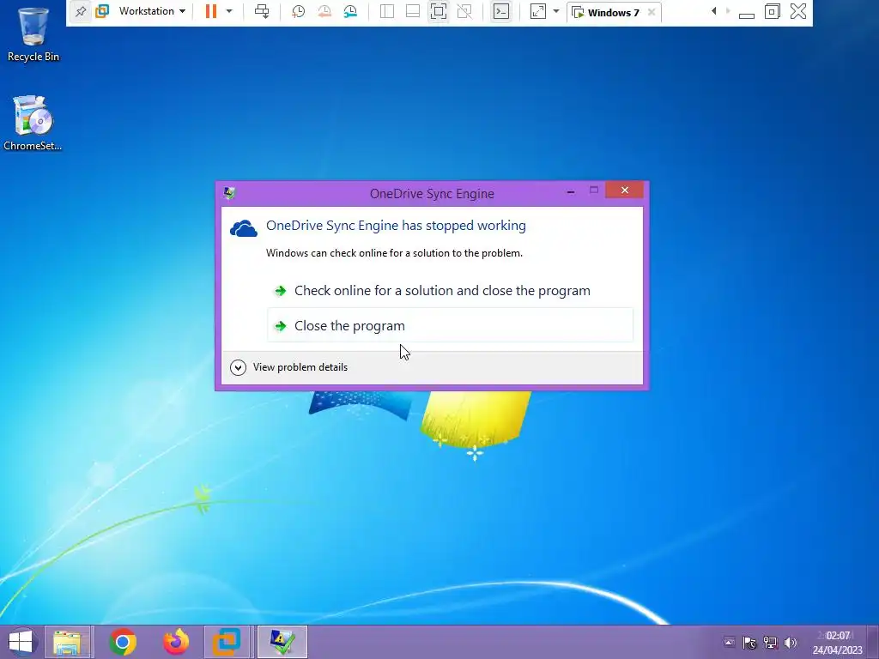Open the Windows Start menu
This screenshot has height=659, width=879.
(21, 642)
